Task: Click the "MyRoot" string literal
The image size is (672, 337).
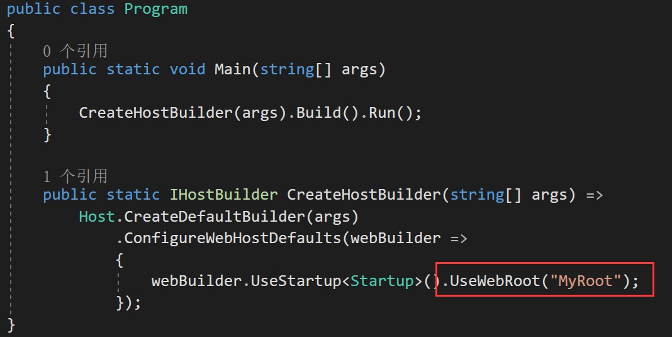Action: [585, 281]
